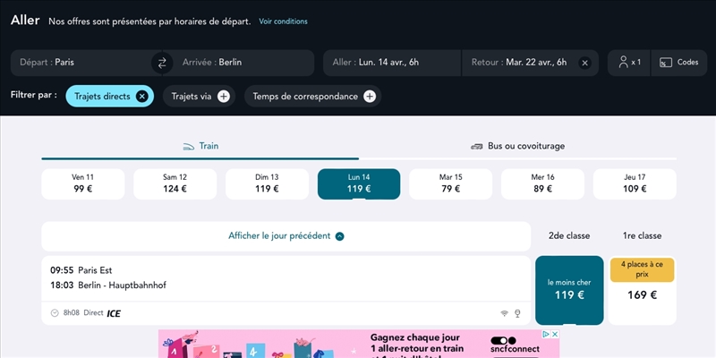Select Mer 16 at 89 €
716x358 pixels.
point(543,184)
